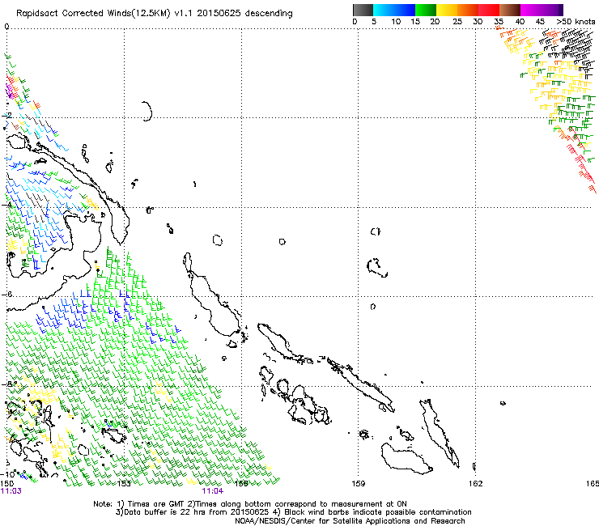Click the '153' longitude axis label
Screen dimensions: 599x526
[124, 484]
